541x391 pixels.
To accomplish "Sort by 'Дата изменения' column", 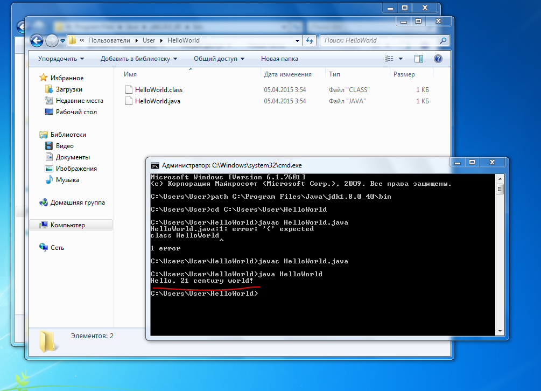I will [288, 74].
